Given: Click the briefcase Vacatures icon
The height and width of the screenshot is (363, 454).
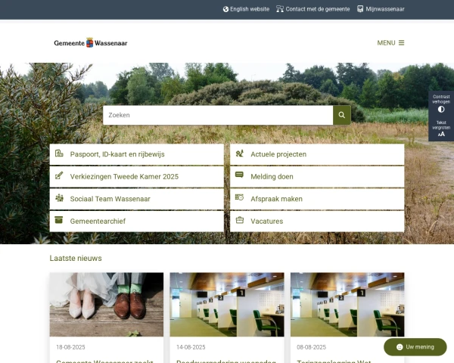Looking at the screenshot, I should [x=239, y=220].
